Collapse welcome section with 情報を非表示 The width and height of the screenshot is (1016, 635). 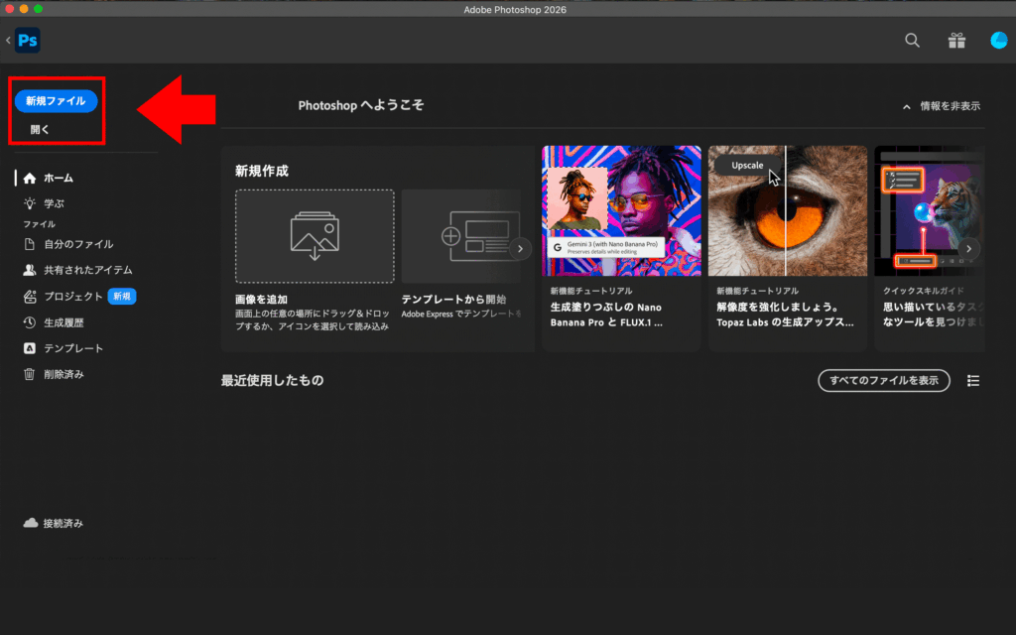click(x=941, y=106)
